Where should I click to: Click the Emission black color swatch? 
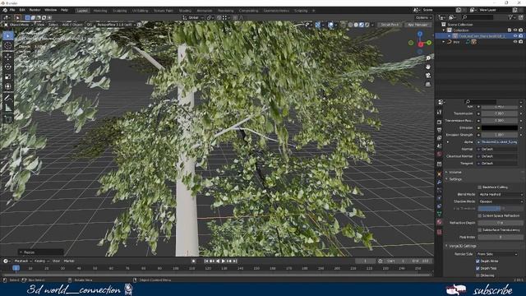[500, 127]
